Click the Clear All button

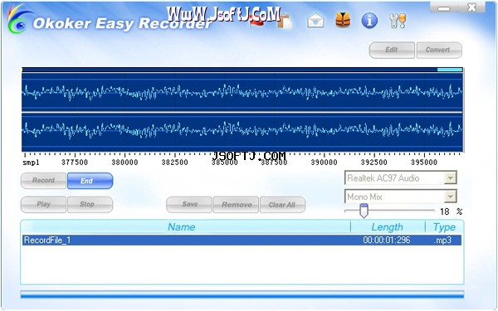(283, 205)
